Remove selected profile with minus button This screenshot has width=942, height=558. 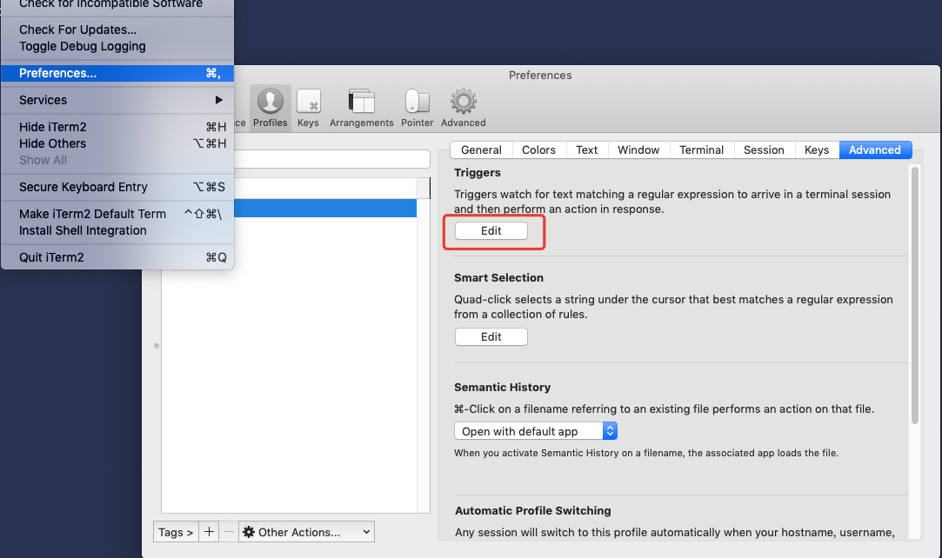(228, 532)
